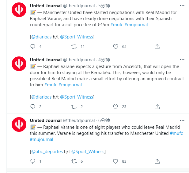The width and height of the screenshot is (189, 173).
Task: Open @Sport_Witness mention in the first tweet
Action: point(77,37)
